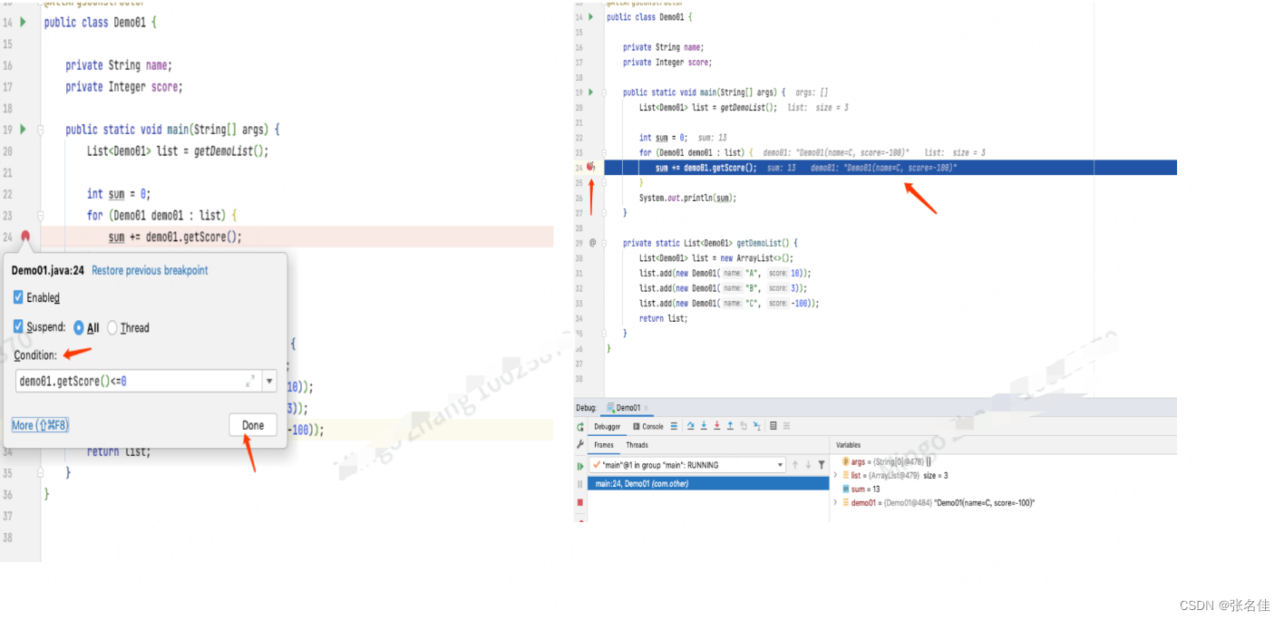The height and width of the screenshot is (620, 1284).
Task: Click Restore previous breakpoint link
Action: coord(150,270)
